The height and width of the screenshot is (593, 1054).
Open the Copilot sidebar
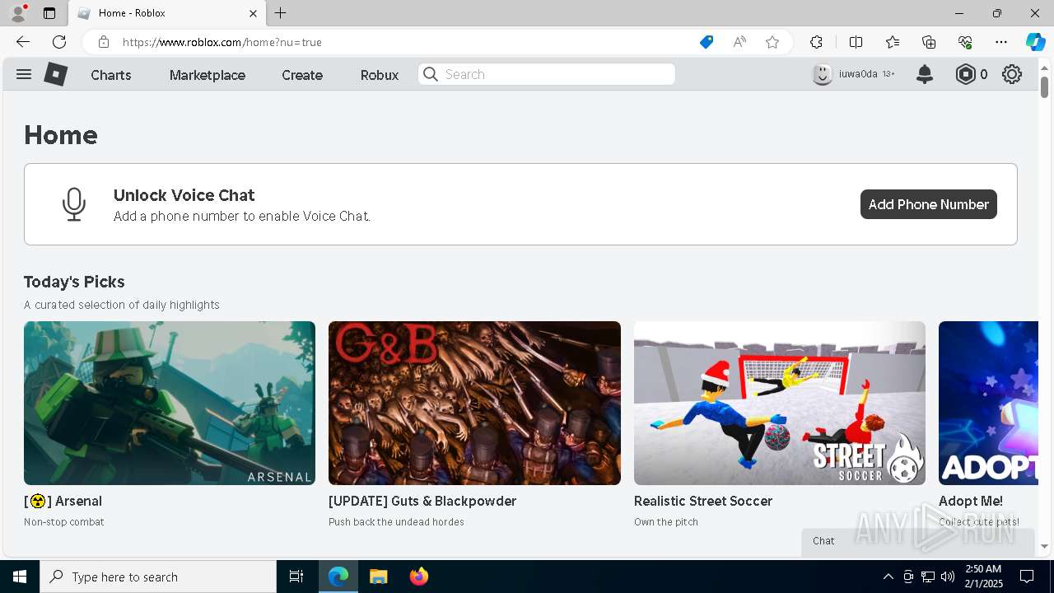pyautogui.click(x=1035, y=42)
